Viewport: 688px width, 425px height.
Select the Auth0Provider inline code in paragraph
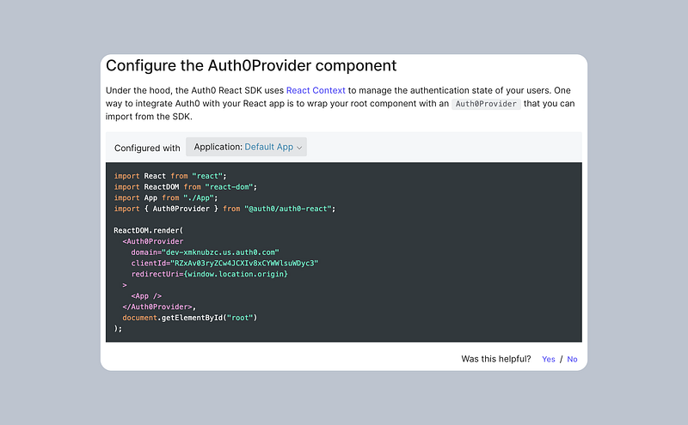486,104
